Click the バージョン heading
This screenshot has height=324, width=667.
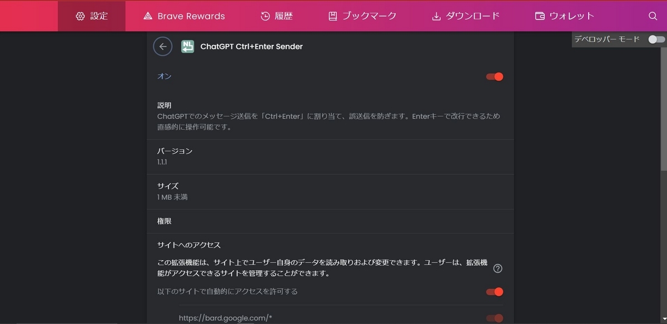click(175, 151)
